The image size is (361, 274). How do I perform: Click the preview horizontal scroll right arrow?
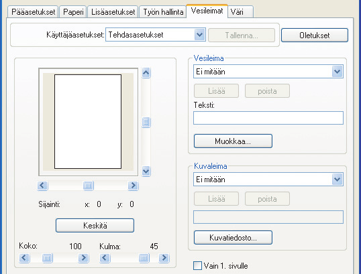133,186
